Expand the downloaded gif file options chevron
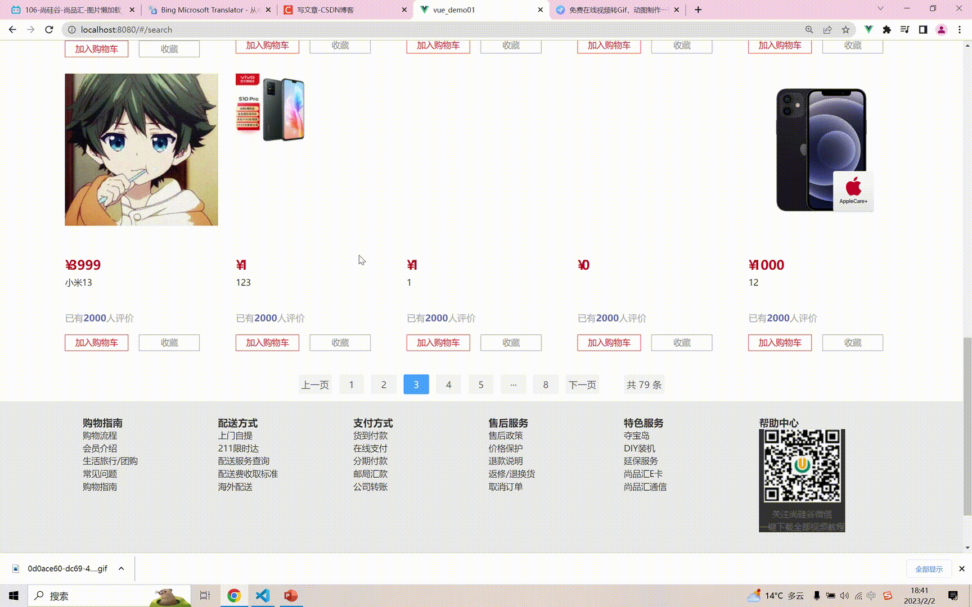 pos(121,569)
